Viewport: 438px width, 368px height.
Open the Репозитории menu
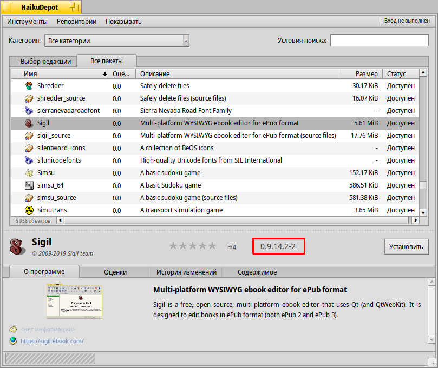click(76, 22)
